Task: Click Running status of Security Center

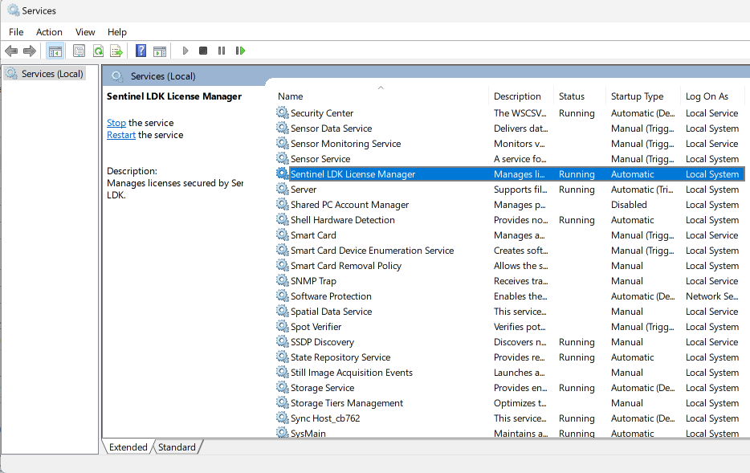Action: pyautogui.click(x=577, y=113)
